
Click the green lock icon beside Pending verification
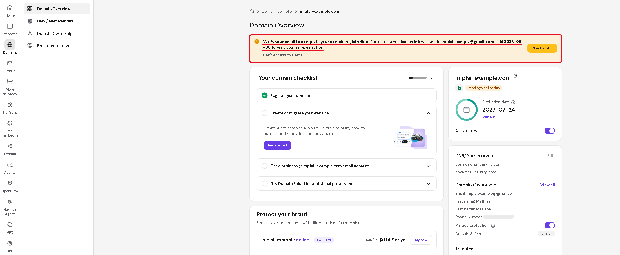[x=459, y=88]
